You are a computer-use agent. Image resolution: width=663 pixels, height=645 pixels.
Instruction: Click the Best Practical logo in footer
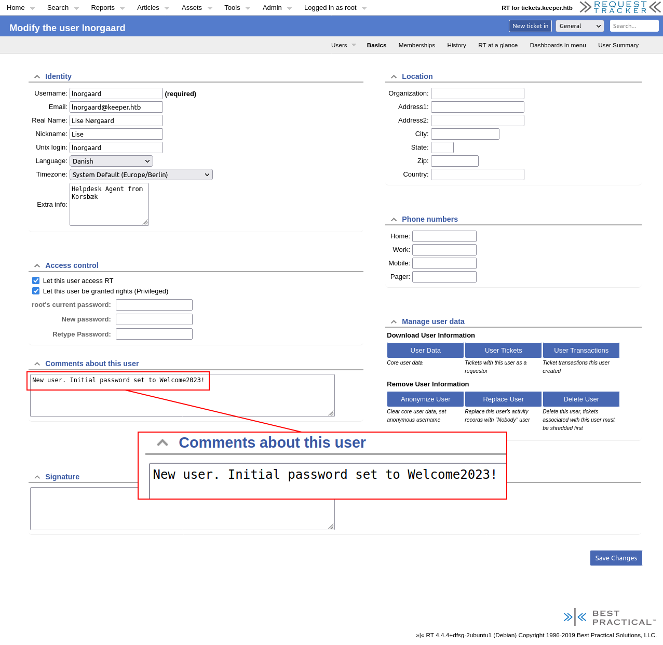(610, 617)
